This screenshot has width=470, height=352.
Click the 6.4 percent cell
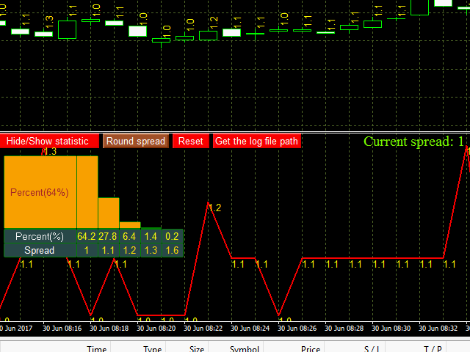[x=129, y=236]
